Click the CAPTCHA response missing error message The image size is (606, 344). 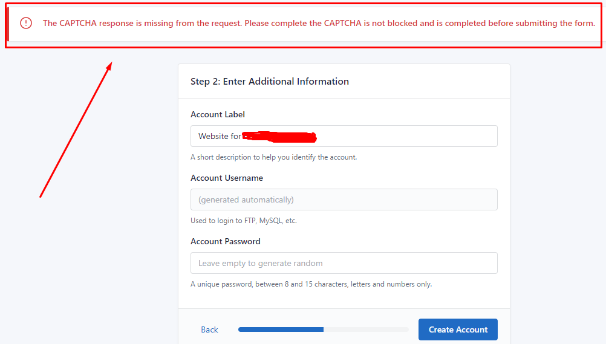(319, 24)
